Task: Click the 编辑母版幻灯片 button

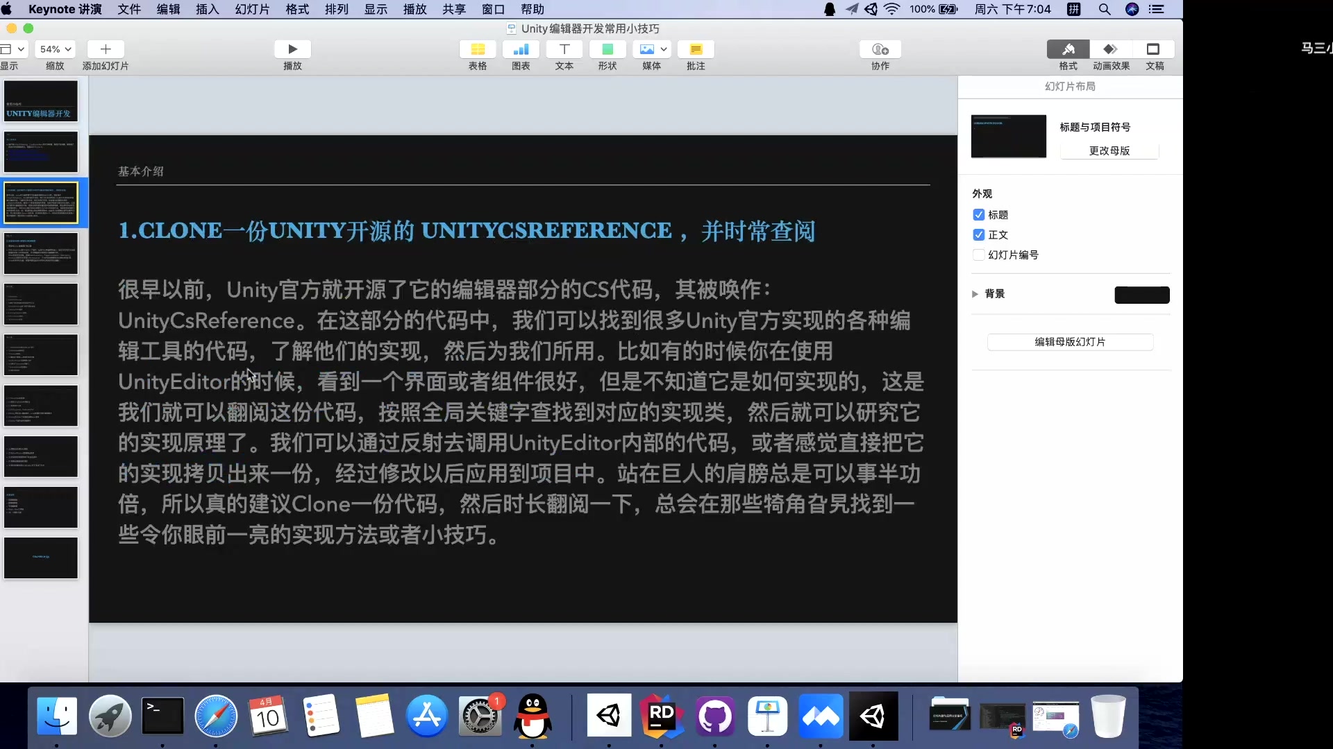Action: click(x=1070, y=342)
